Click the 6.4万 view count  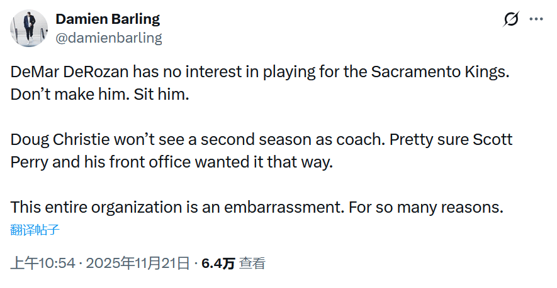tap(218, 263)
